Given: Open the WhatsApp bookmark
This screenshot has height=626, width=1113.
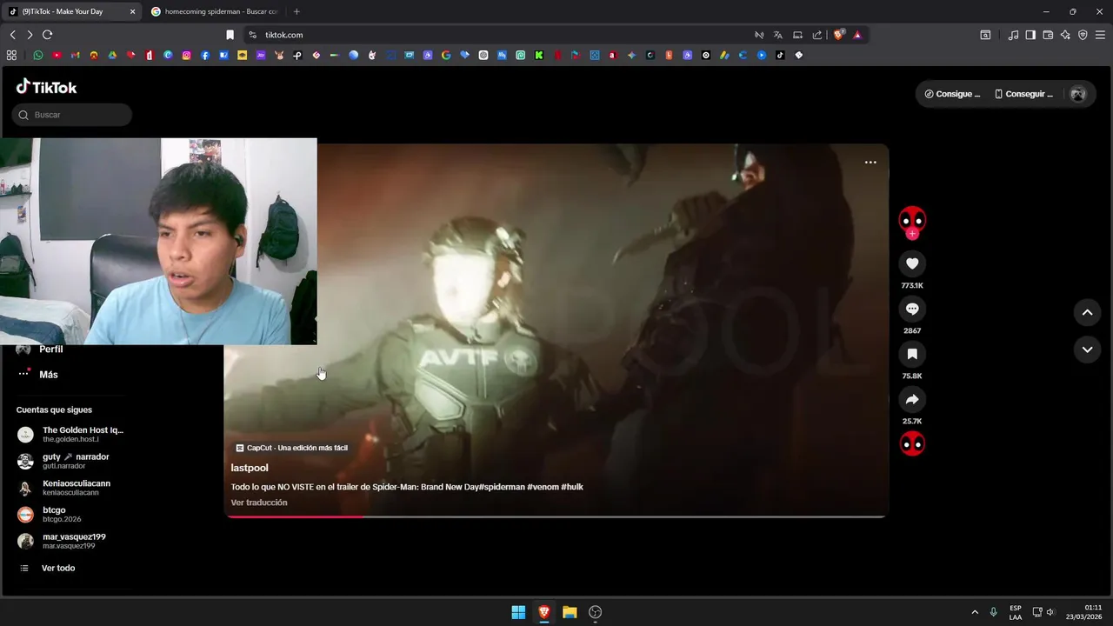Looking at the screenshot, I should (38, 55).
